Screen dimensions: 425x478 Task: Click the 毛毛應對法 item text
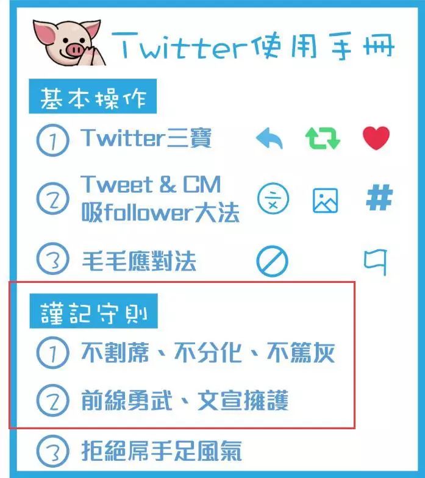pos(139,261)
